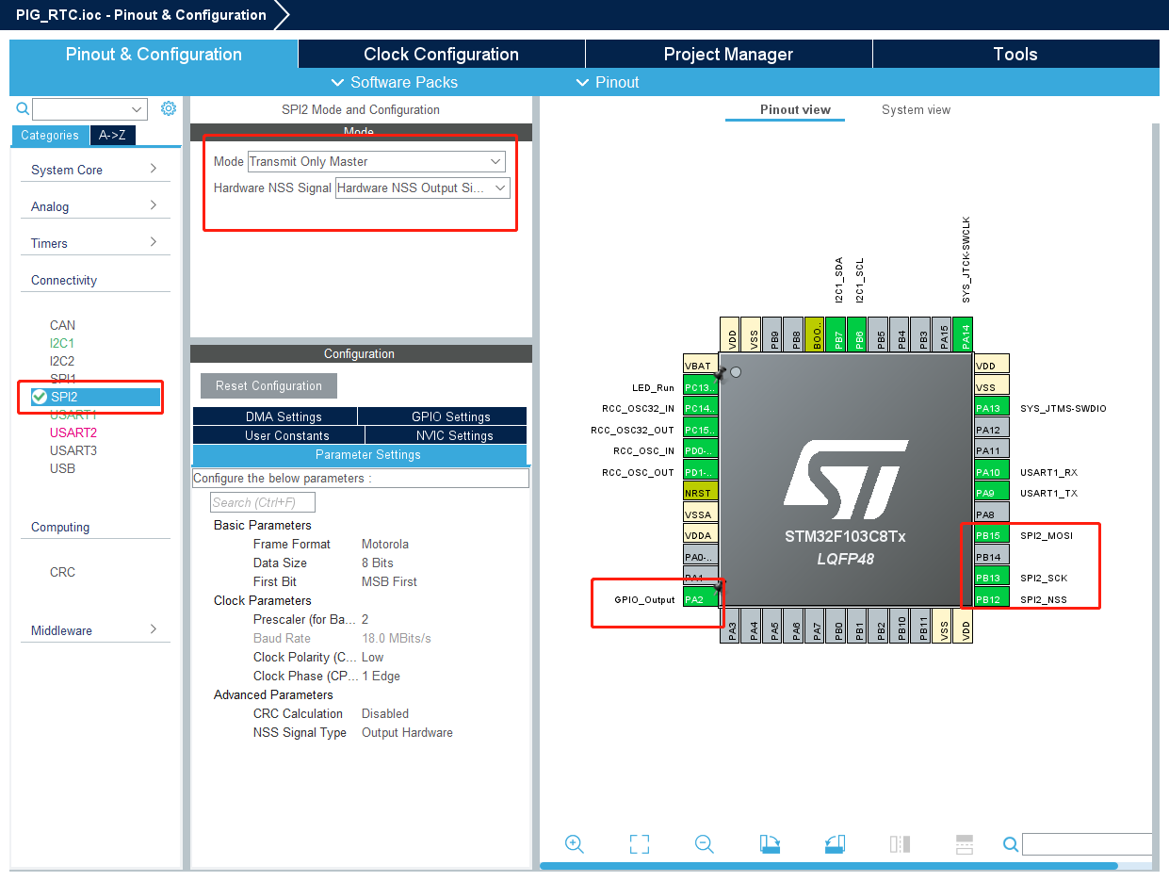Open the categories settings gear icon
Viewport: 1169px width, 881px height.
pos(169,108)
